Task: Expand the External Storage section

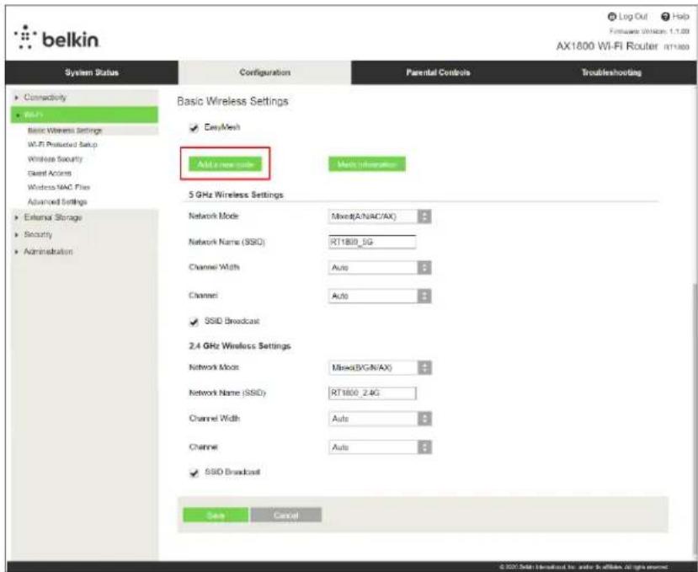Action: click(x=84, y=217)
